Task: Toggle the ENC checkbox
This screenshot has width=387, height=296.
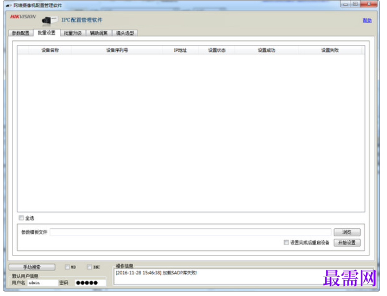Action: click(89, 267)
